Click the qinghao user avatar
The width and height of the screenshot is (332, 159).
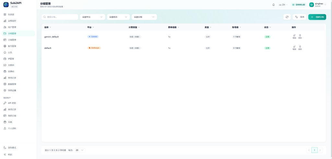pyautogui.click(x=311, y=5)
